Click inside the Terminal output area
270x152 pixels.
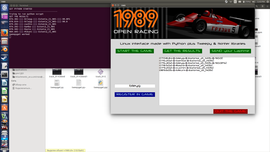(x=60, y=38)
